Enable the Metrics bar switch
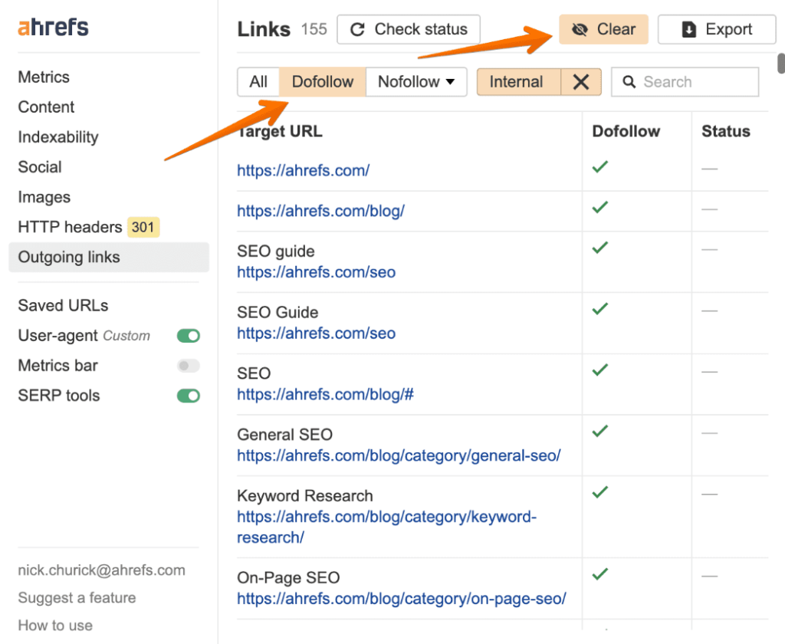The width and height of the screenshot is (785, 644). click(x=189, y=366)
